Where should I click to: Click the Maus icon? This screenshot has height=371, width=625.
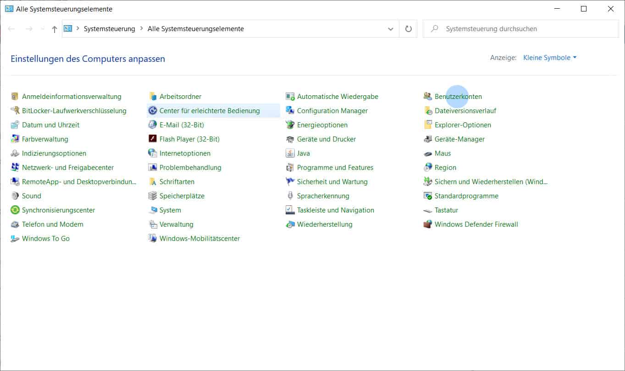[427, 153]
